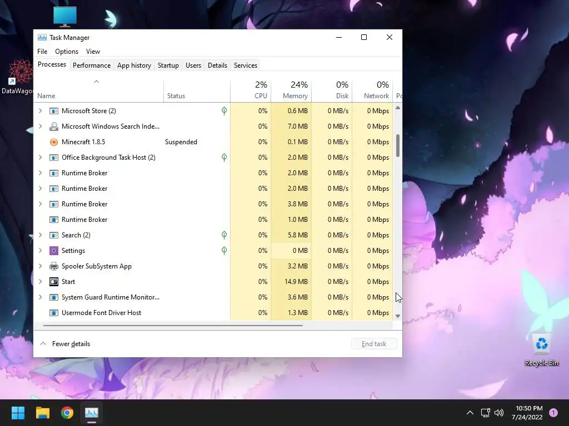The width and height of the screenshot is (569, 426).
Task: Sort processes by Status column
Action: [x=197, y=90]
